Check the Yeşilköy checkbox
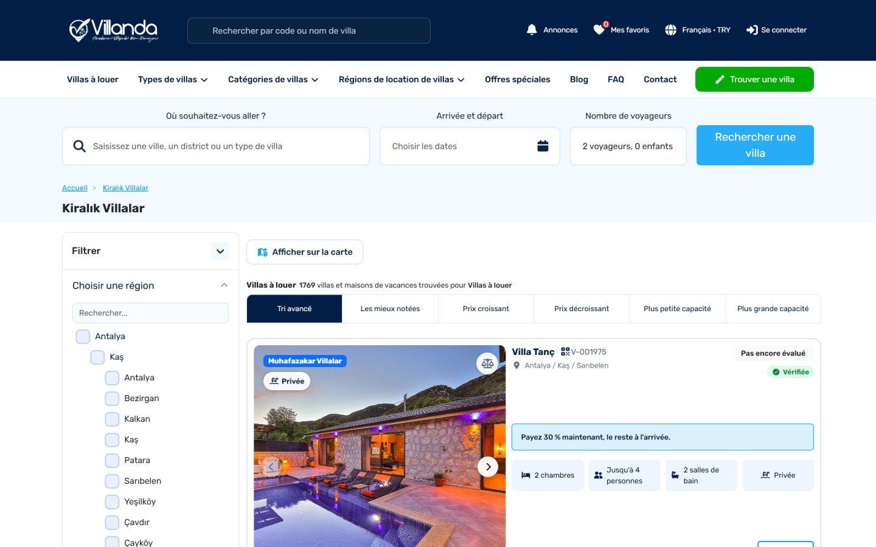The image size is (876, 547). 112,502
